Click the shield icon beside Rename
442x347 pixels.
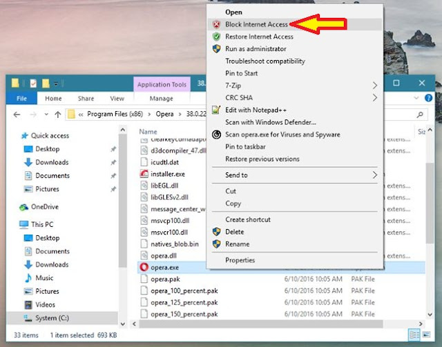pos(216,244)
